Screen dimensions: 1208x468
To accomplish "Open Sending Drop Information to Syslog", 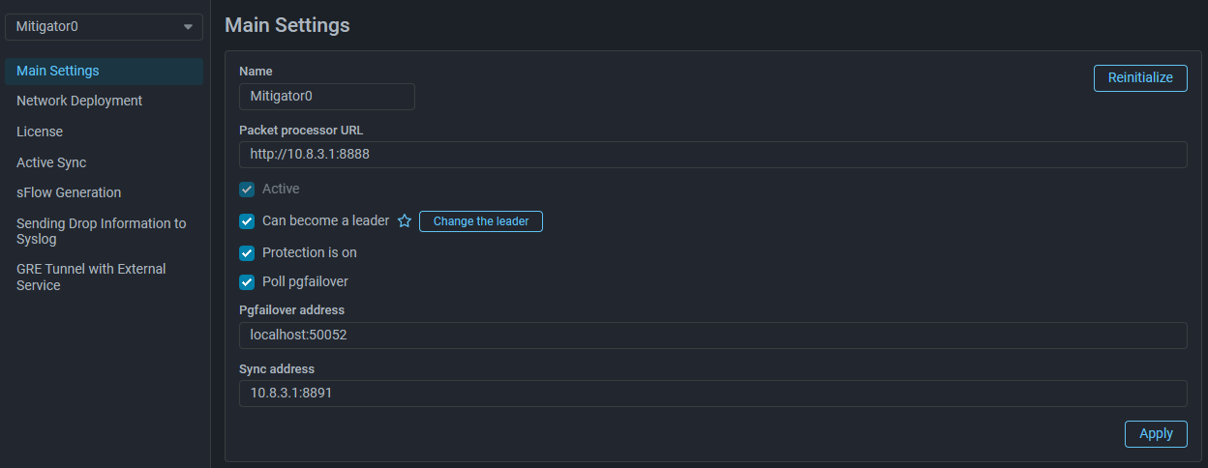I will (x=101, y=231).
